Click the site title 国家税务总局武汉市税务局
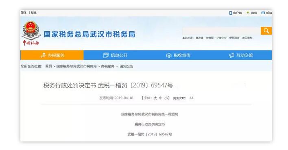The height and width of the screenshot is (150, 288). 89,34
